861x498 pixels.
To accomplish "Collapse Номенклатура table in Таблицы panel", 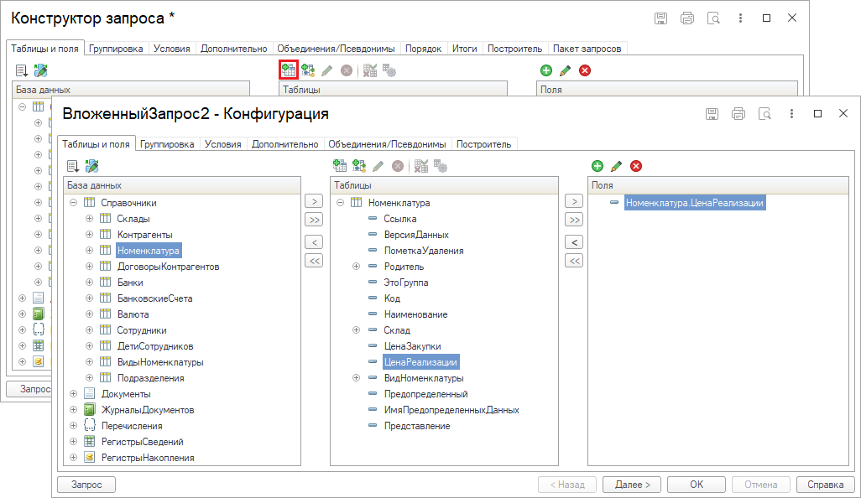I will (340, 202).
